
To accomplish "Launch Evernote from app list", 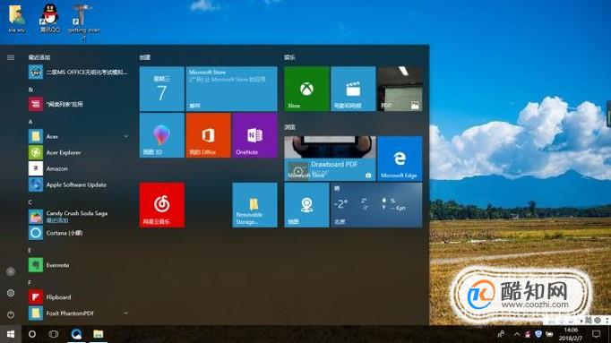I will [78, 265].
